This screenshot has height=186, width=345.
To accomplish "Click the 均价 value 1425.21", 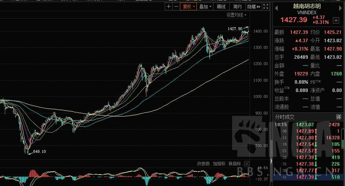I will [333, 32].
